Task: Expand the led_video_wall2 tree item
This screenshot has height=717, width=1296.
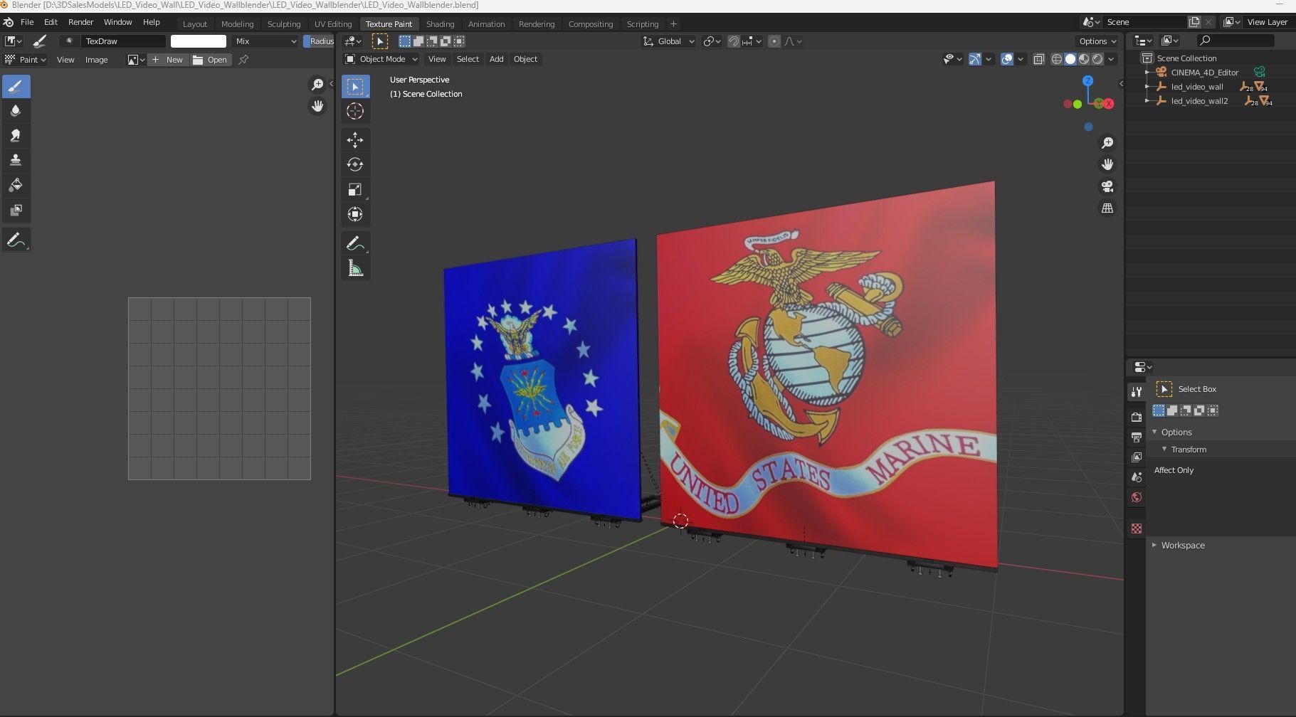Action: coord(1147,101)
